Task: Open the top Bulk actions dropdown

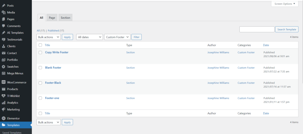Action: tap(49, 37)
